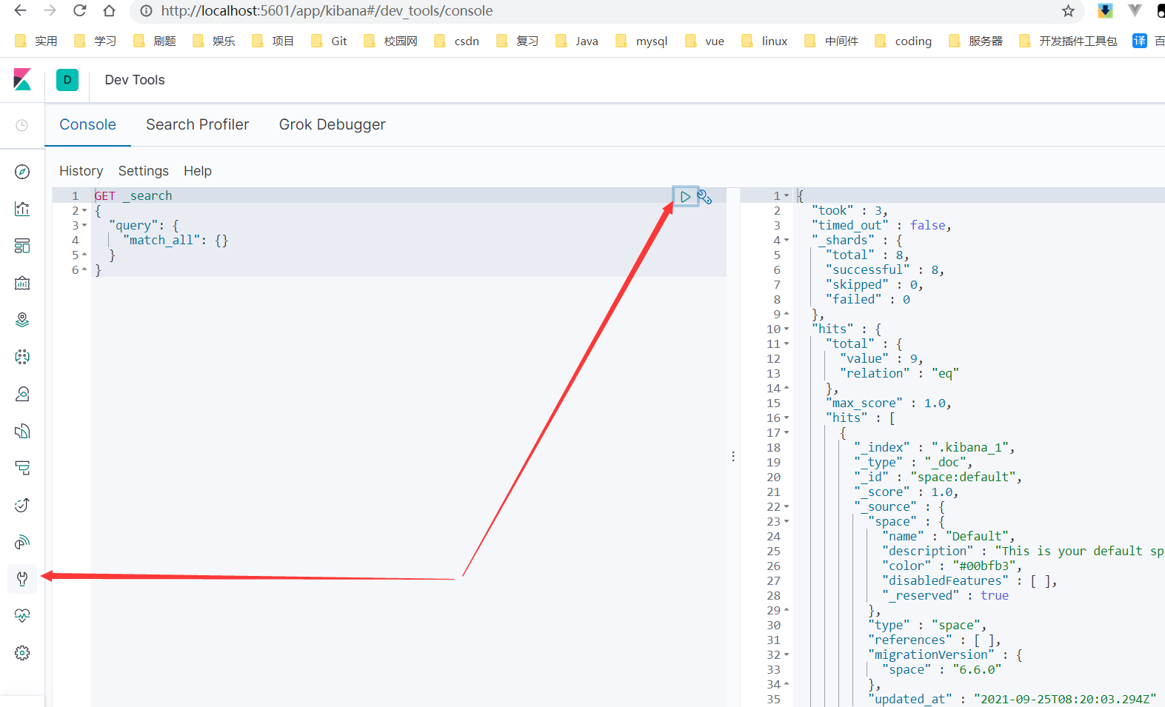1165x707 pixels.
Task: Go back with the browser back arrow
Action: [21, 11]
